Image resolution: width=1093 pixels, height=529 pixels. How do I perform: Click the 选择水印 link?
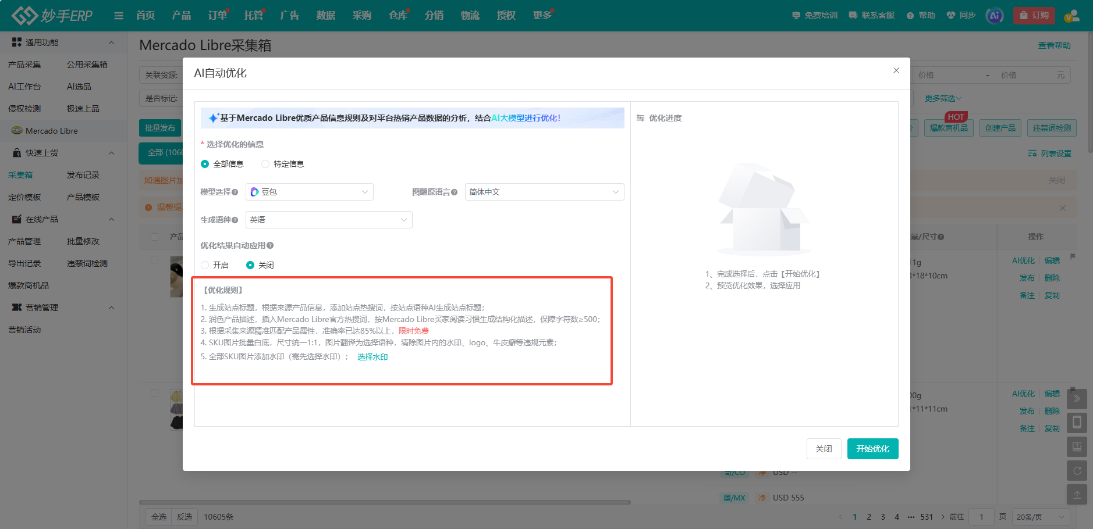click(372, 357)
